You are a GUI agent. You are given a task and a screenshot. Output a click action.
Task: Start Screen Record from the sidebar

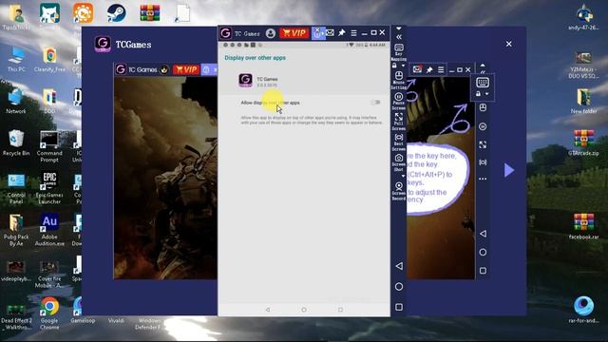coord(399,191)
